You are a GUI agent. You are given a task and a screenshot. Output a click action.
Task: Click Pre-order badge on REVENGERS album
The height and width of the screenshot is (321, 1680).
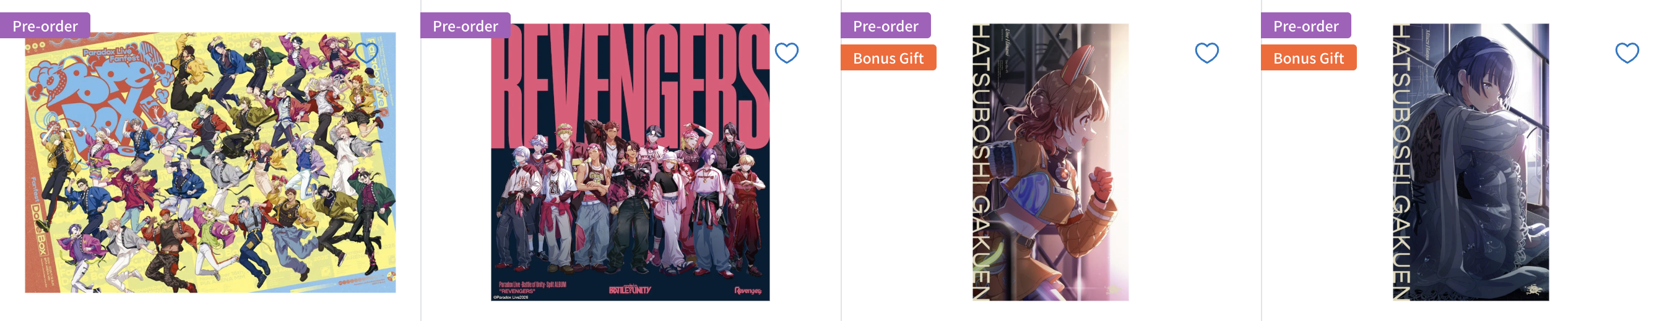(x=465, y=26)
